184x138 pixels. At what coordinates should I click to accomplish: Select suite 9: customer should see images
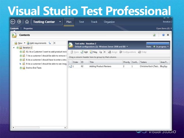click(46, 64)
